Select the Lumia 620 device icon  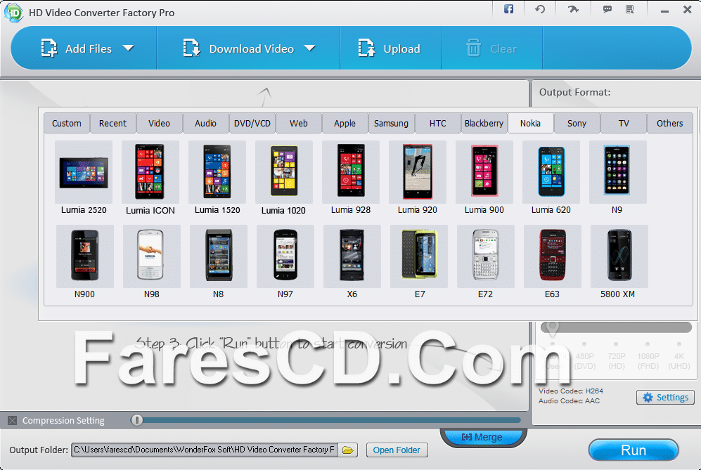click(551, 172)
